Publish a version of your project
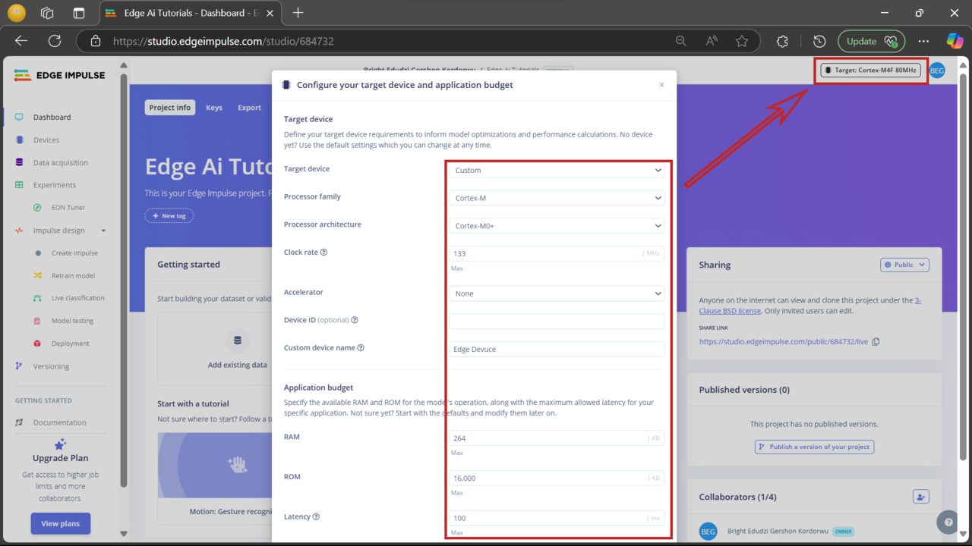 (814, 447)
